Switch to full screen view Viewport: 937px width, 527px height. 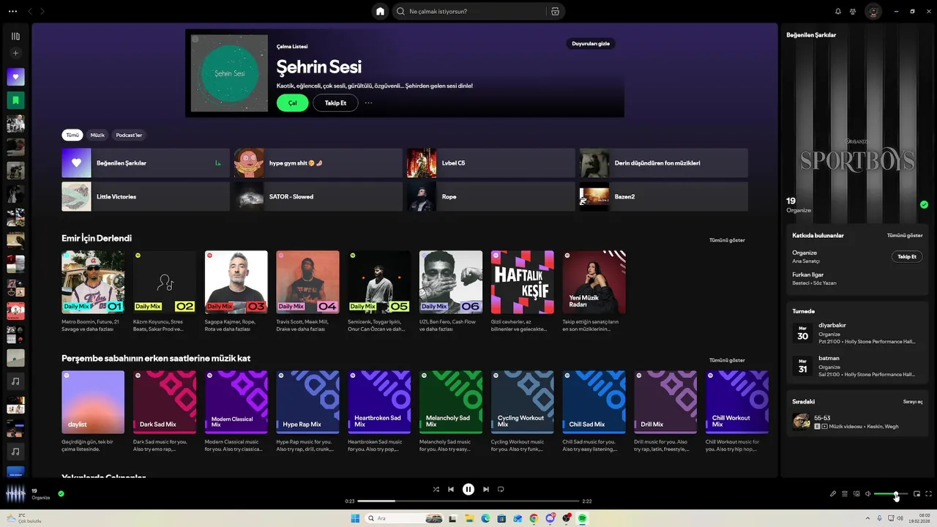click(929, 494)
